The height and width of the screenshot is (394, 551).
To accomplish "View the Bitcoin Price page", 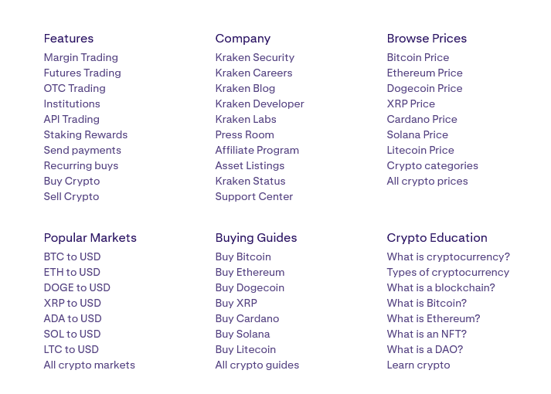I will pyautogui.click(x=417, y=57).
